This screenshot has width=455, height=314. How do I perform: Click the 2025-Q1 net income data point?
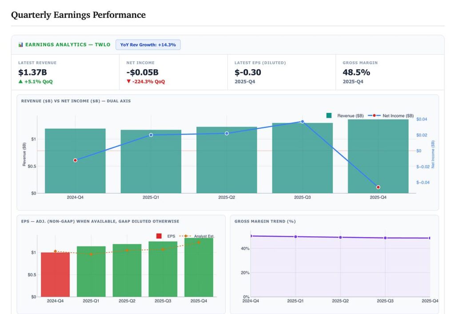point(151,135)
